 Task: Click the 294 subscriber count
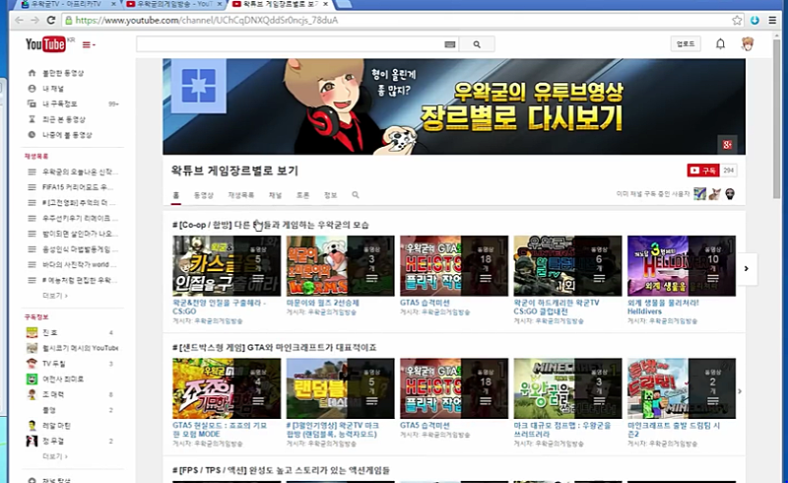(729, 171)
